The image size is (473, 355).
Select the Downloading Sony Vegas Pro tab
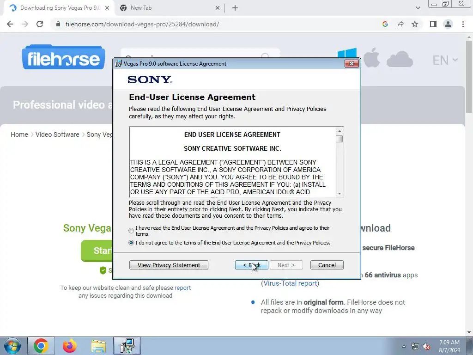(60, 8)
